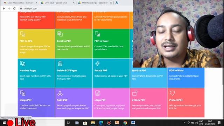
Task: Click the PDF Converter tile description
Action: (72, 18)
